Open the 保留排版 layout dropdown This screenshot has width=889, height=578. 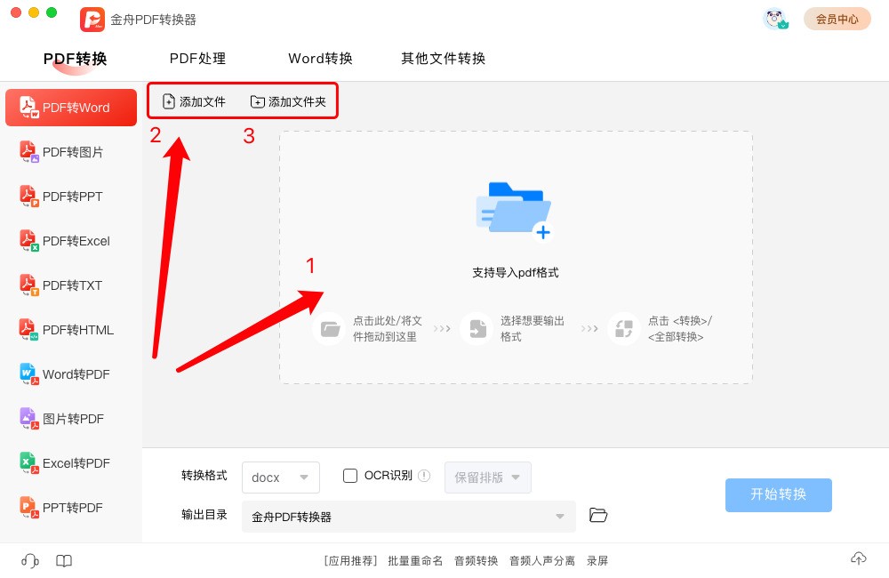coord(487,477)
